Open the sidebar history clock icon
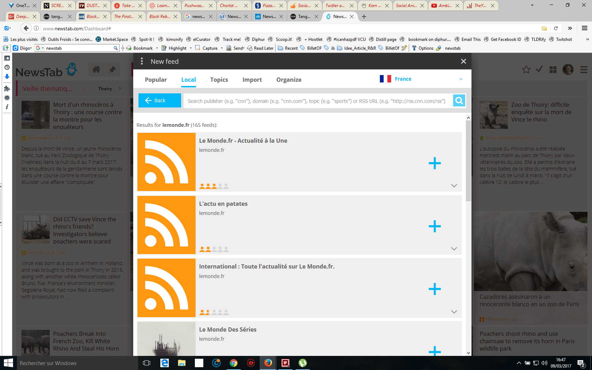 (7, 67)
